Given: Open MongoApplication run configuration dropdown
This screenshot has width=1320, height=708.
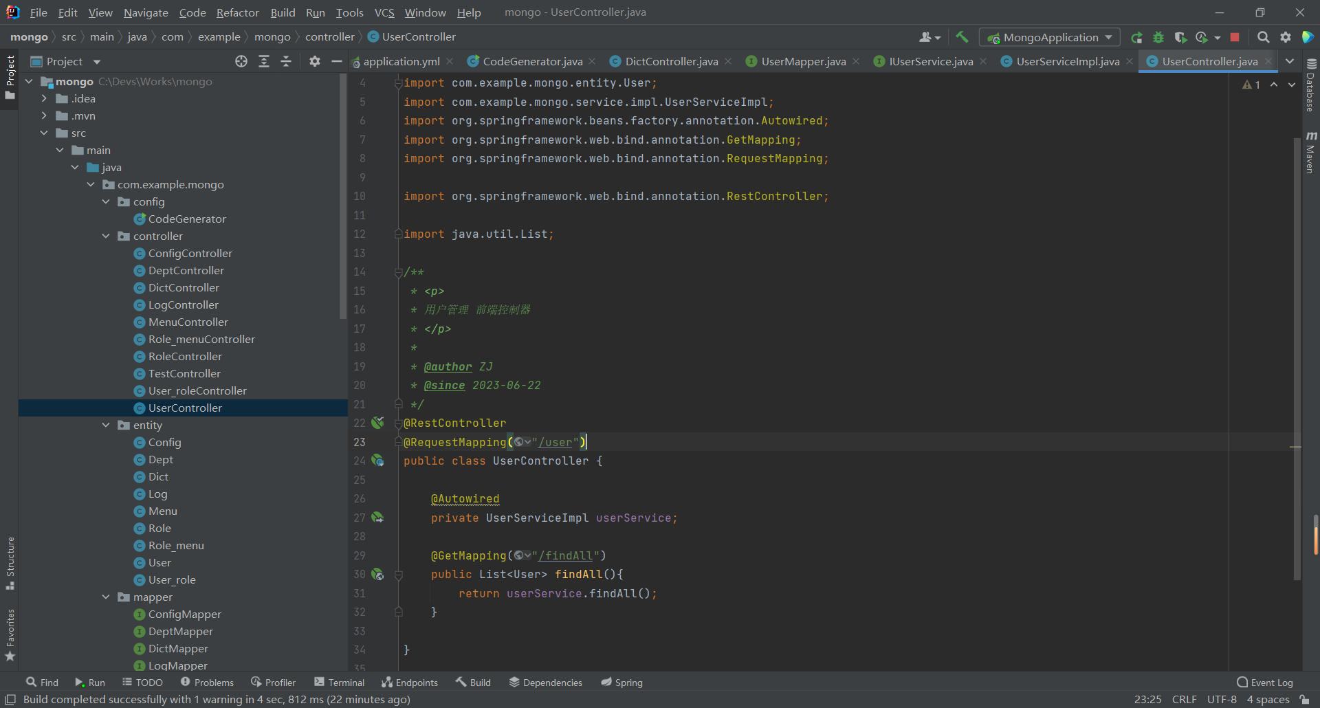Looking at the screenshot, I should 1050,37.
